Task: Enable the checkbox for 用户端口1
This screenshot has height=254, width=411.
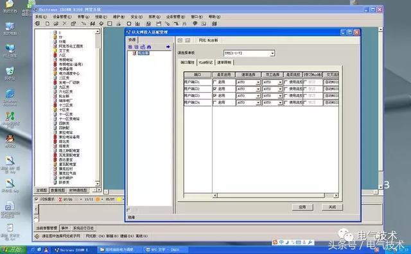Action: point(215,82)
